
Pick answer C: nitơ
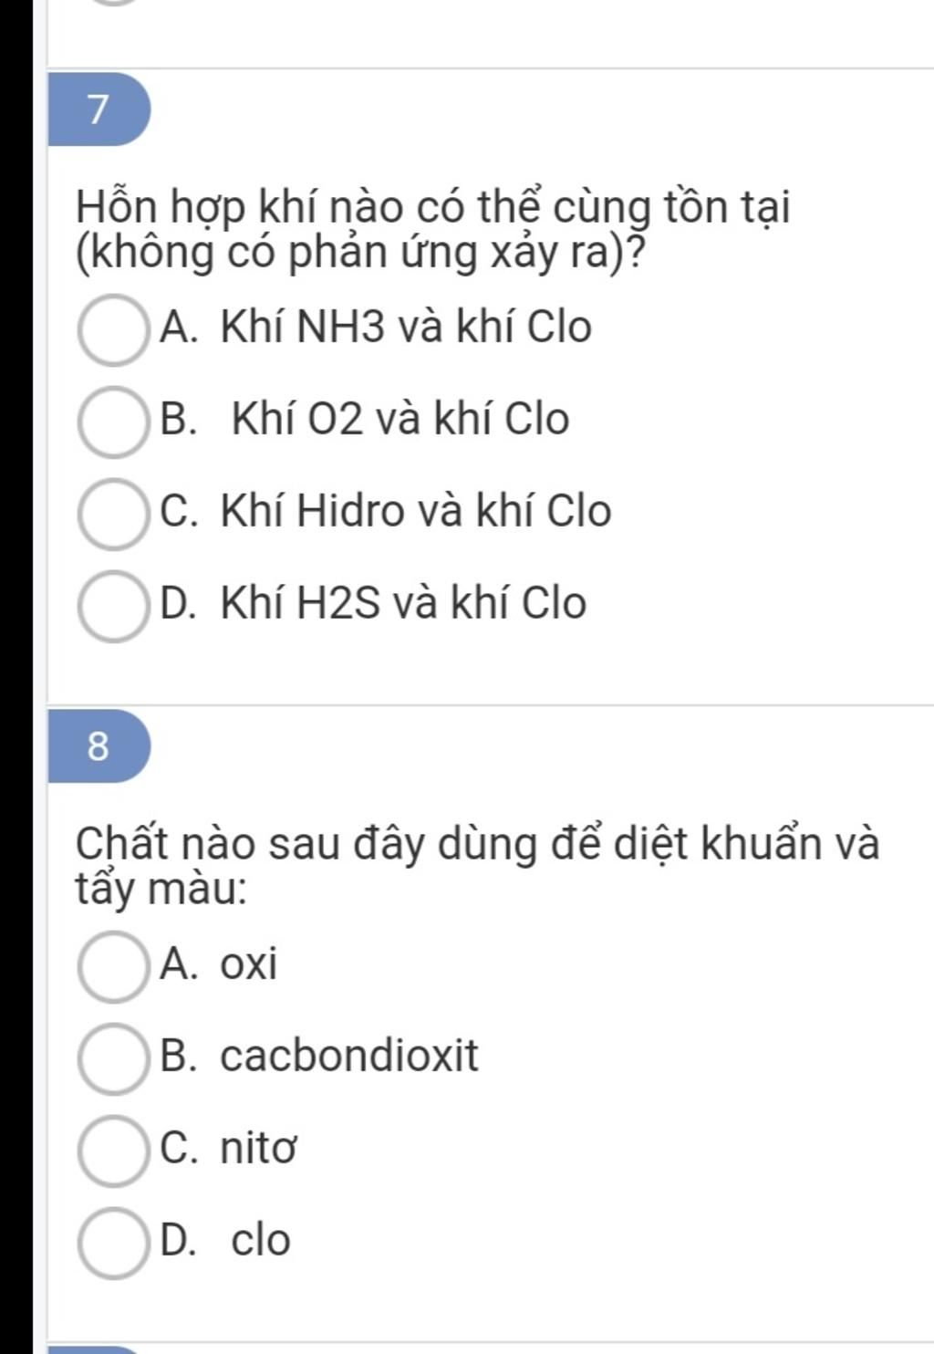[113, 1151]
